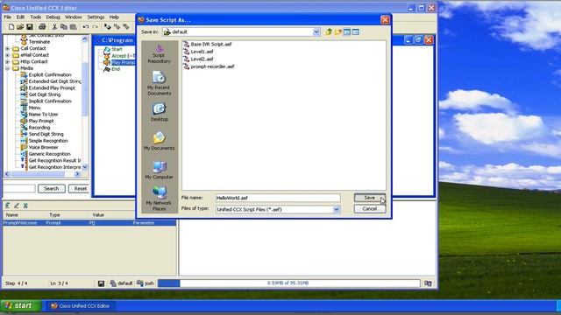Open the Tools menu
This screenshot has width=561, height=315.
click(x=35, y=17)
